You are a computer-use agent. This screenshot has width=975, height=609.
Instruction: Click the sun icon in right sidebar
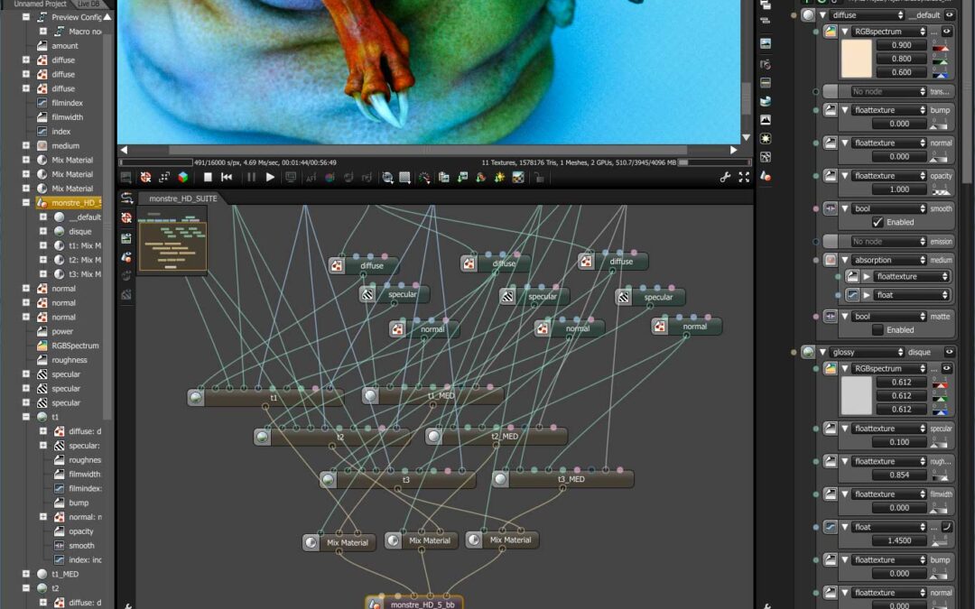click(766, 138)
